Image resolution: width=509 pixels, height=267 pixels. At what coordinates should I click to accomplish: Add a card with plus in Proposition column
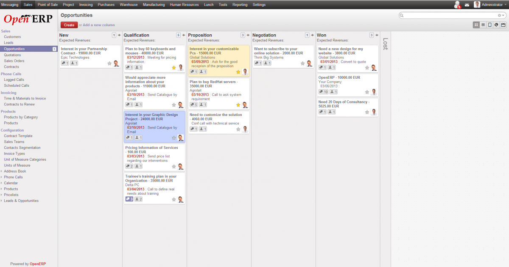click(248, 35)
